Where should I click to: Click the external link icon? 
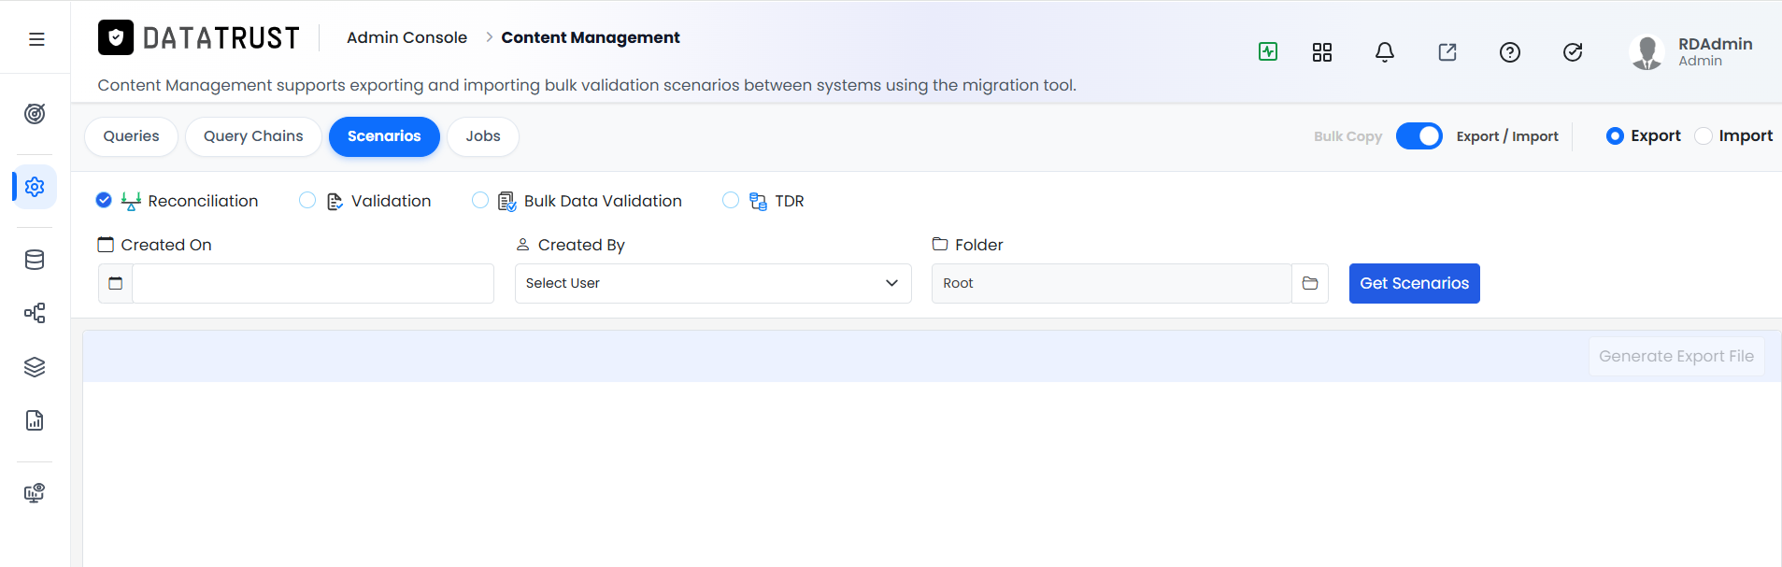point(1447,52)
